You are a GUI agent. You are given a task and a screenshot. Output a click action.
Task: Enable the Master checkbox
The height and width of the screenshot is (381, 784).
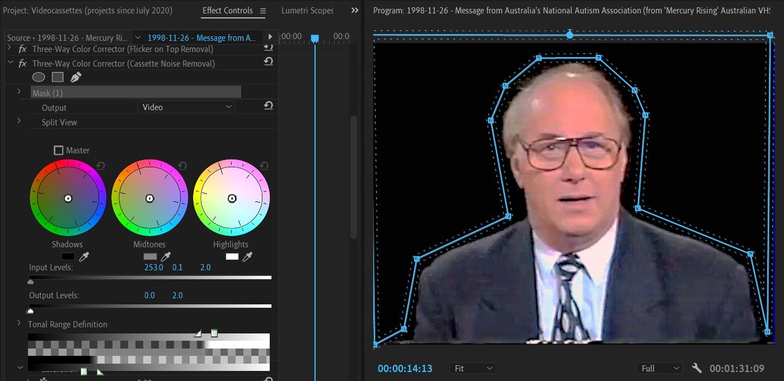59,150
